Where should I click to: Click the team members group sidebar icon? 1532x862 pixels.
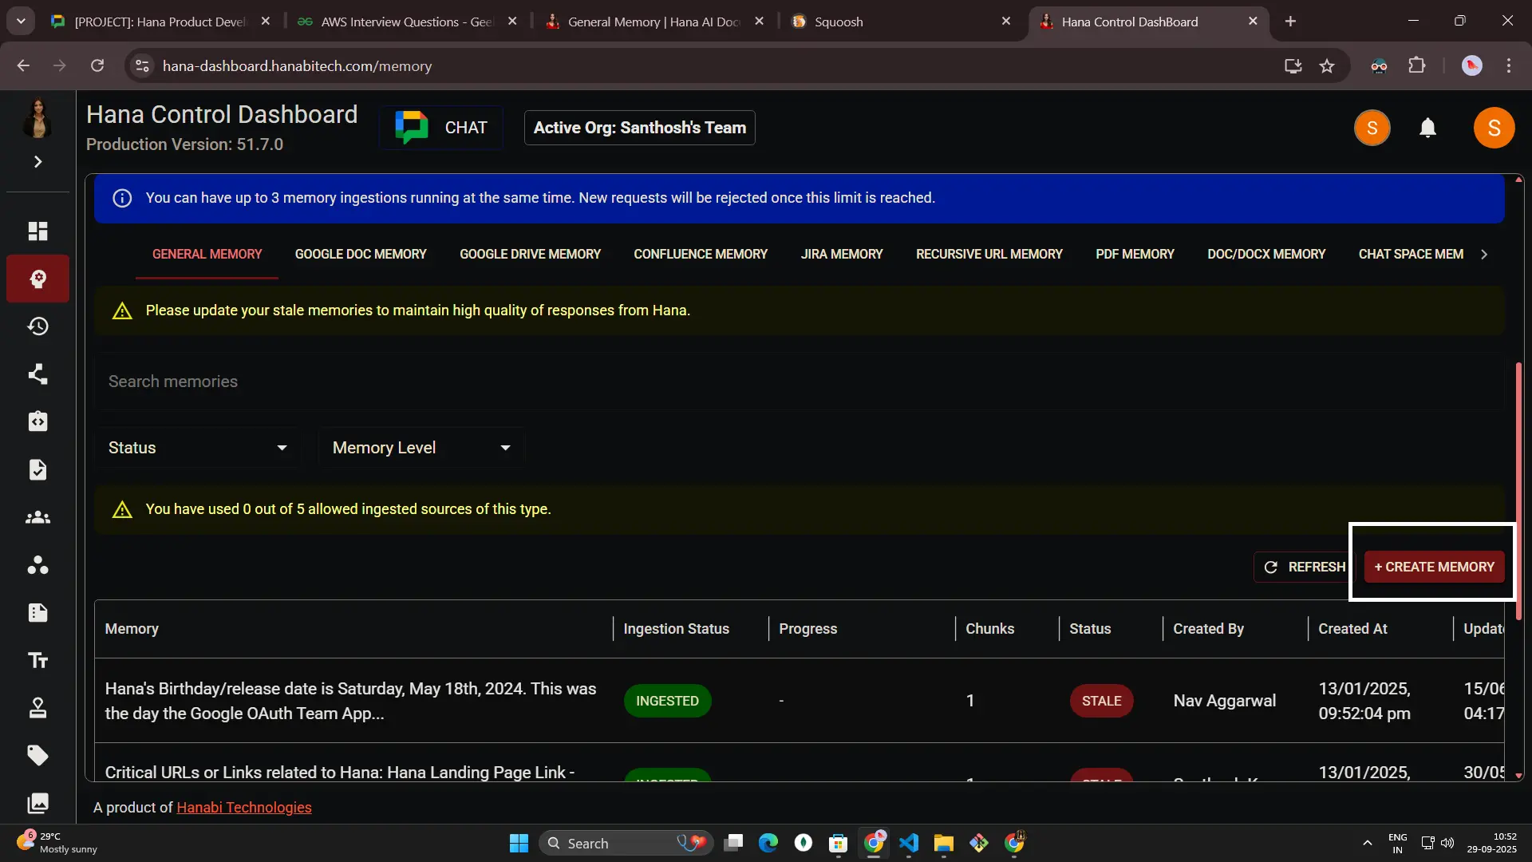pyautogui.click(x=38, y=517)
